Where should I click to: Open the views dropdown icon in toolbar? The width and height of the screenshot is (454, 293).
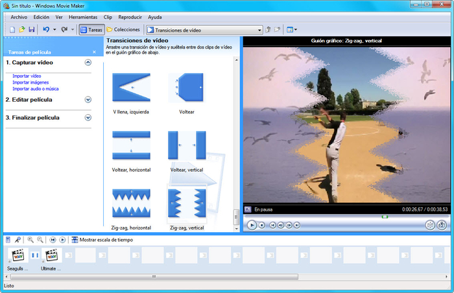[292, 30]
